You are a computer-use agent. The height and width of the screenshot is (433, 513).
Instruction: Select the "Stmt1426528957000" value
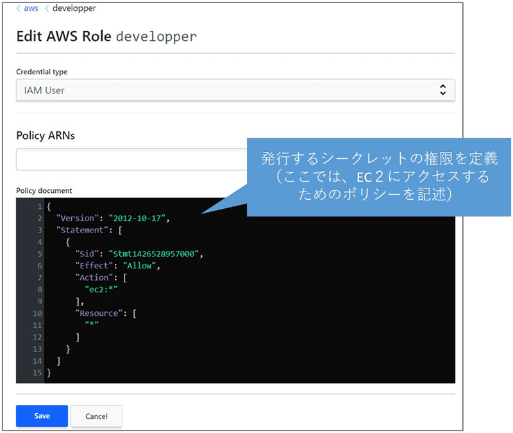[153, 254]
